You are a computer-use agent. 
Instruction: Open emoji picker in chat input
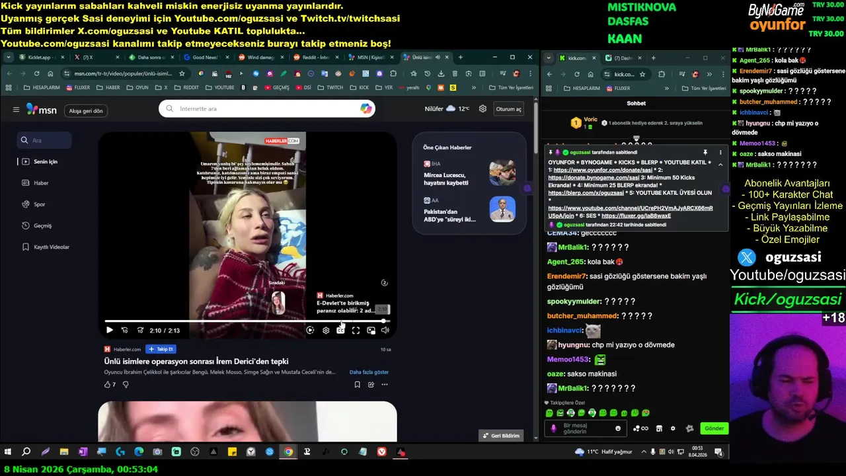tap(618, 428)
